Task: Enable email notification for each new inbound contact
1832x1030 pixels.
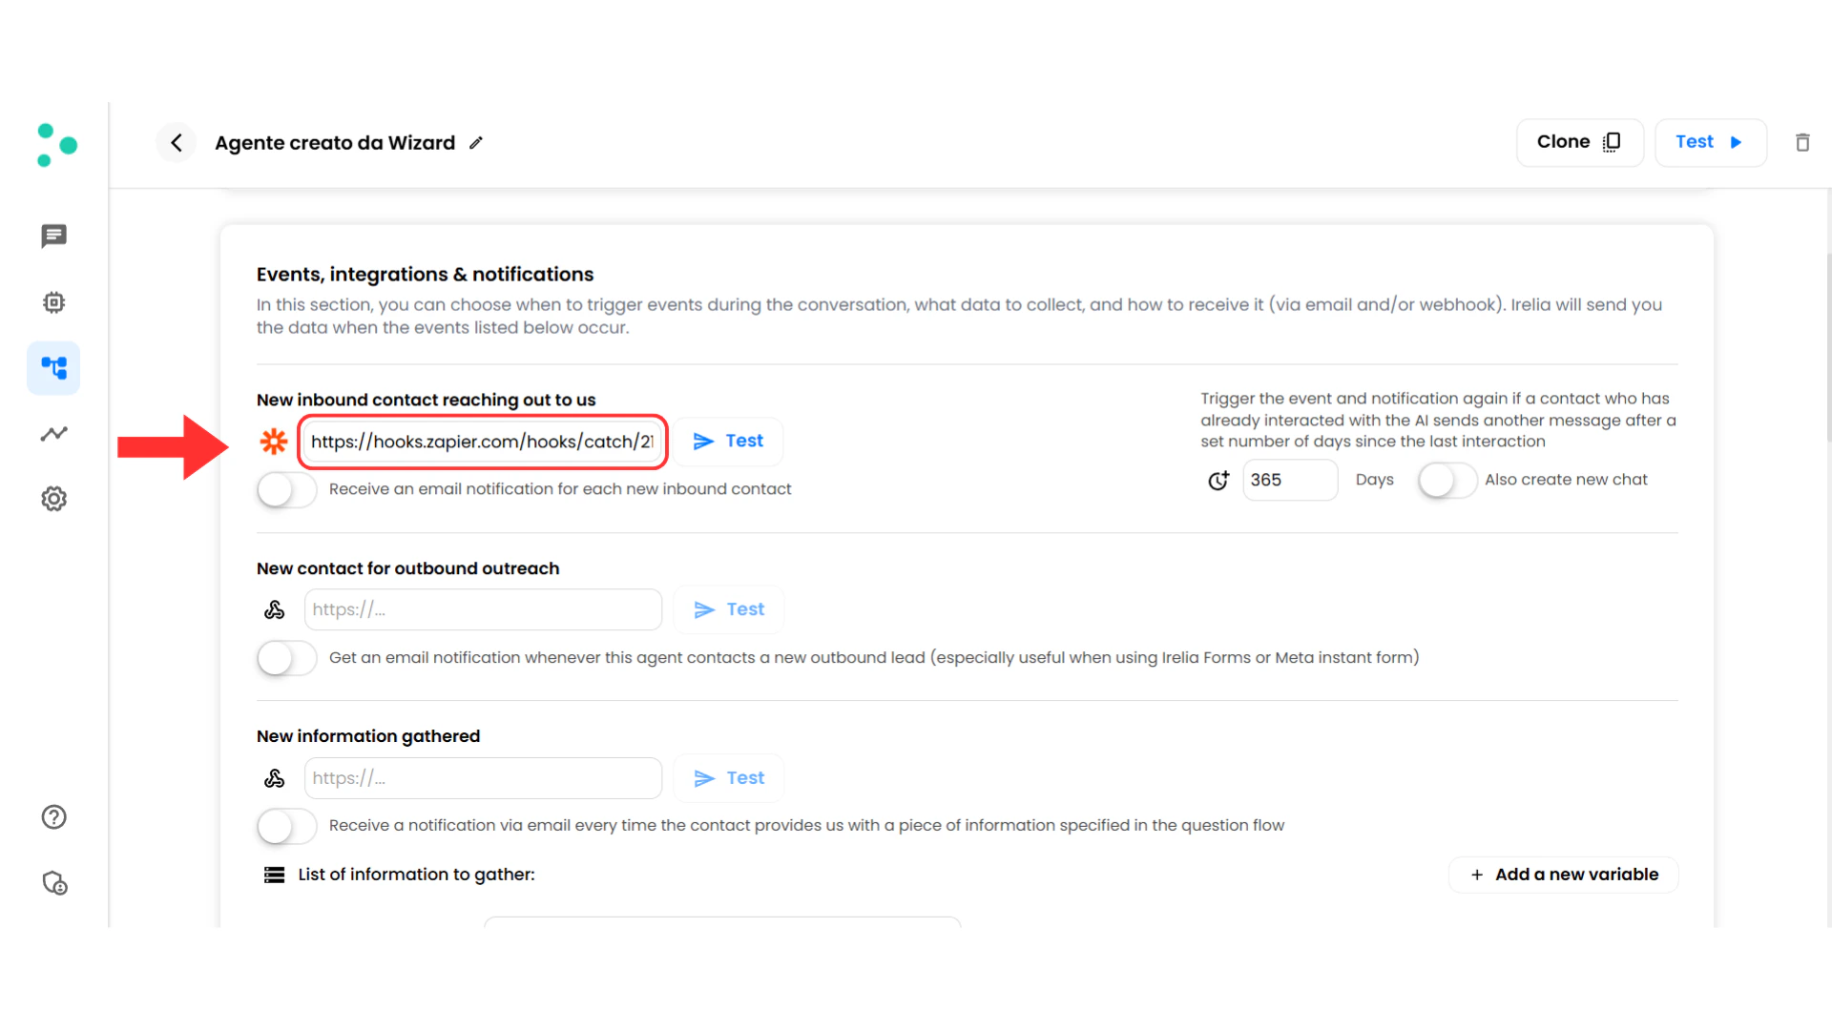Action: click(x=285, y=489)
